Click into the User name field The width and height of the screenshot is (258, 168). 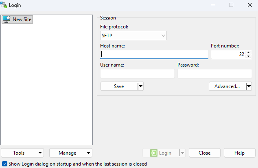(x=137, y=73)
